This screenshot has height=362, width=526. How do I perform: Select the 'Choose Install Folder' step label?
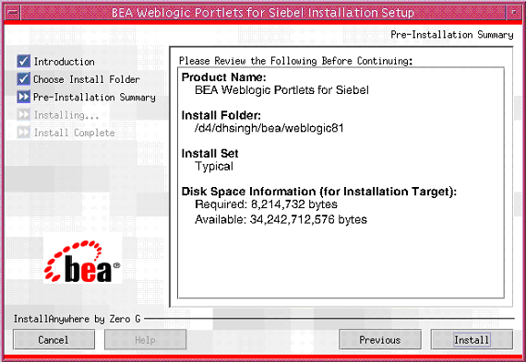(87, 79)
